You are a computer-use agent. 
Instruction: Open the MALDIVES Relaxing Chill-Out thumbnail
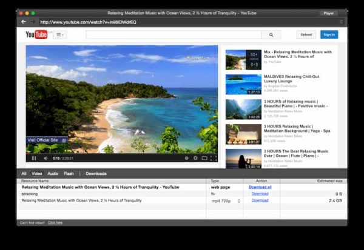[x=243, y=84]
